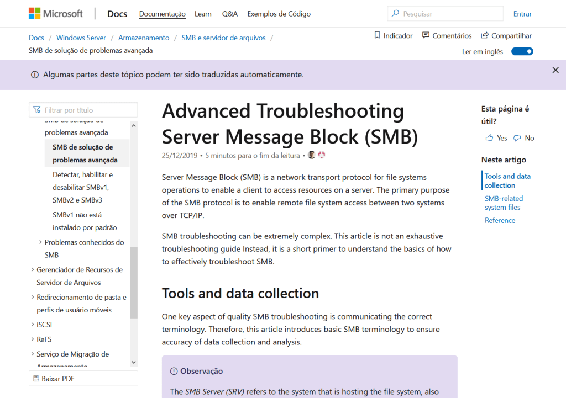The height and width of the screenshot is (398, 566).
Task: Click the thumbs-down No icon
Action: click(x=517, y=138)
